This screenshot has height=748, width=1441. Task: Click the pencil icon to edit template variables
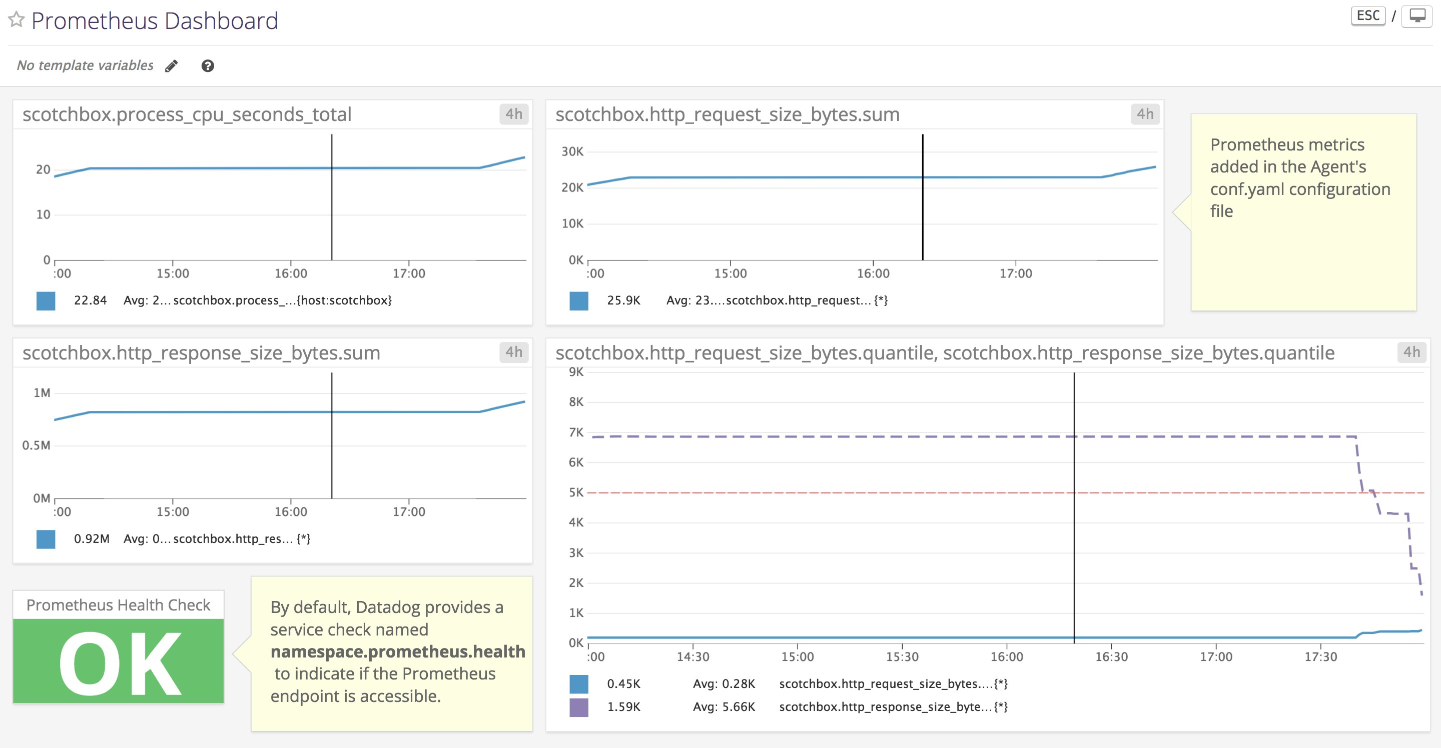(172, 66)
